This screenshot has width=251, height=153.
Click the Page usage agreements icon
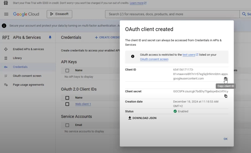(6, 85)
